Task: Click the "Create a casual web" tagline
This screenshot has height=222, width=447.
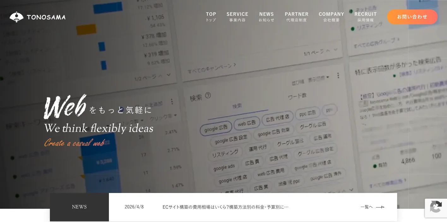Action: tap(74, 143)
